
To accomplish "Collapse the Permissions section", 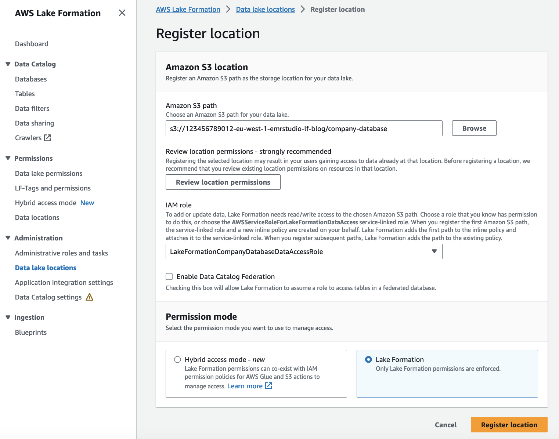I will 8,158.
